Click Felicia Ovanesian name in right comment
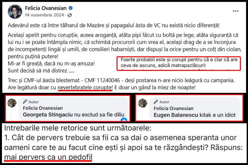The width and height of the screenshot is (248, 165). (x=174, y=108)
